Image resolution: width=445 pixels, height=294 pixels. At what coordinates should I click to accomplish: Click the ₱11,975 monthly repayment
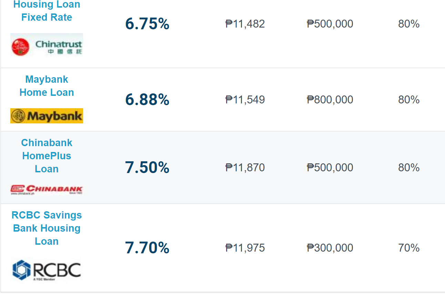pos(245,248)
